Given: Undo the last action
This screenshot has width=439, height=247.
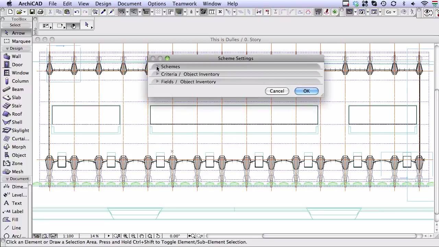Looking at the screenshot, I should pos(77,12).
